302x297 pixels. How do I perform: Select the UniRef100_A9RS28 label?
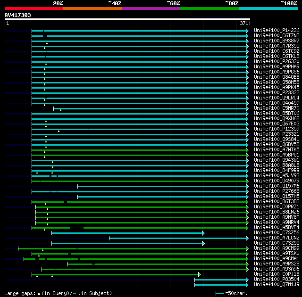coord(277,264)
